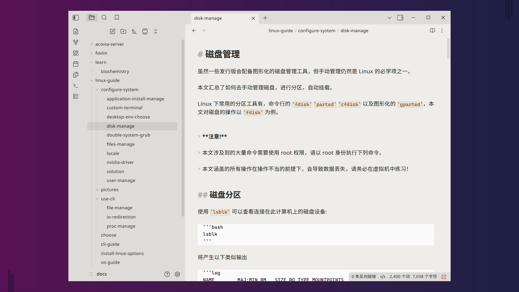Click the word count in status bar
This screenshot has width=519, height=292.
point(400,277)
